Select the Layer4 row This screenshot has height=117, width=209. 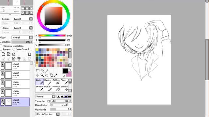tap(15, 75)
